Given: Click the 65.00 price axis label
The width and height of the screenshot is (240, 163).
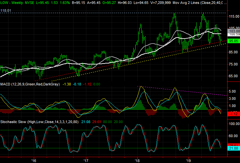Looking at the screenshot, I should tap(234, 76).
